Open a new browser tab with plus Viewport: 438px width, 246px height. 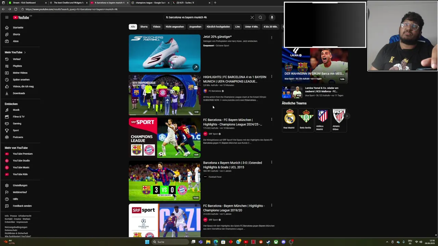coord(215,3)
